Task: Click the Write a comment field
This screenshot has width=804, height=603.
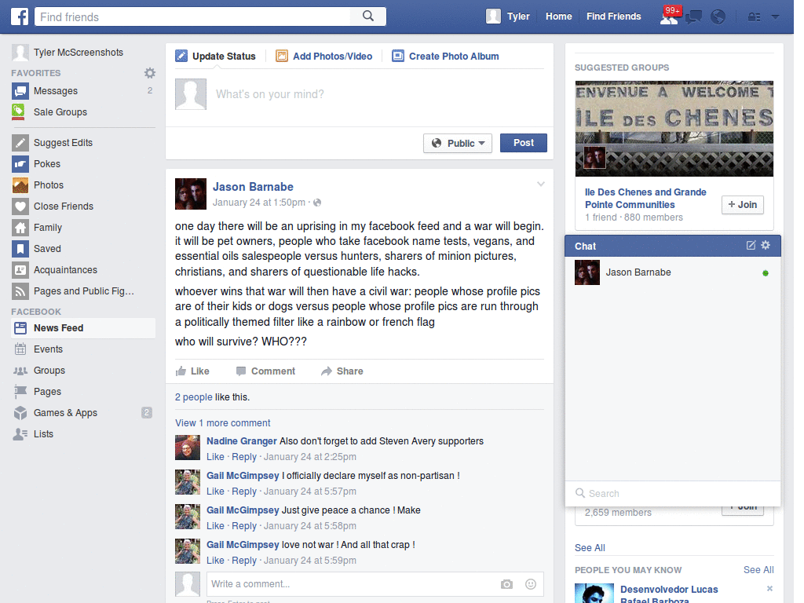Action: coord(375,584)
